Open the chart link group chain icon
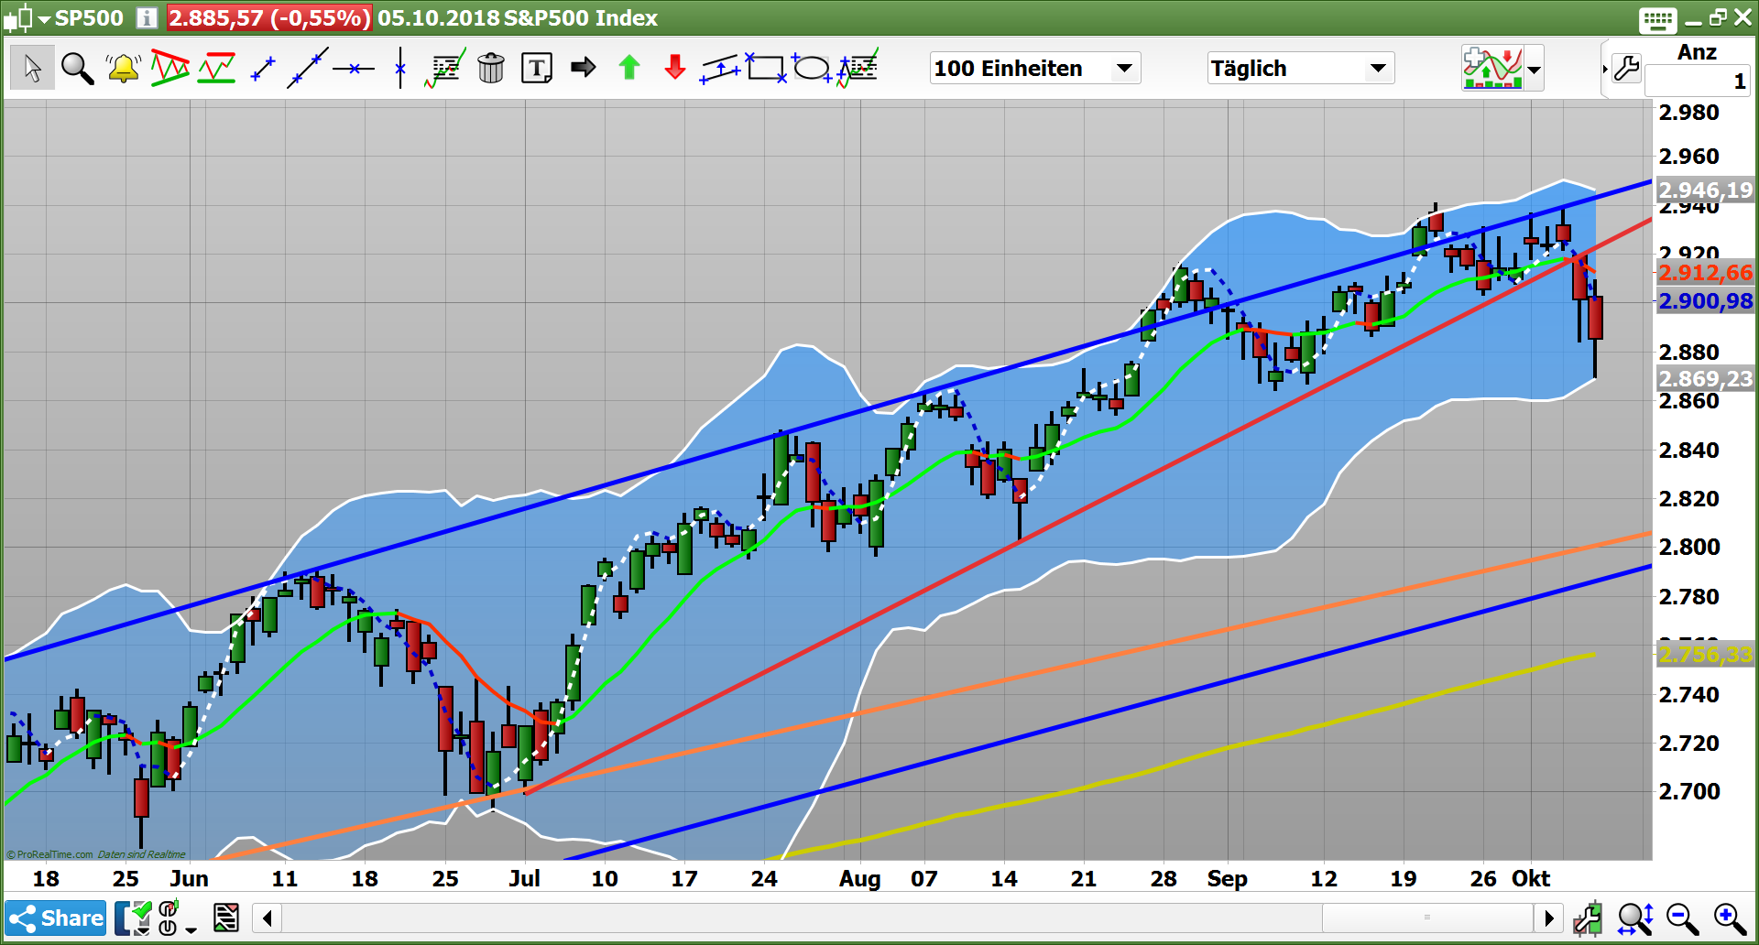1759x945 pixels. (x=168, y=918)
